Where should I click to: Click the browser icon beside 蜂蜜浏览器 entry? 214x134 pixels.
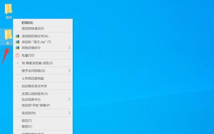click(x=17, y=63)
